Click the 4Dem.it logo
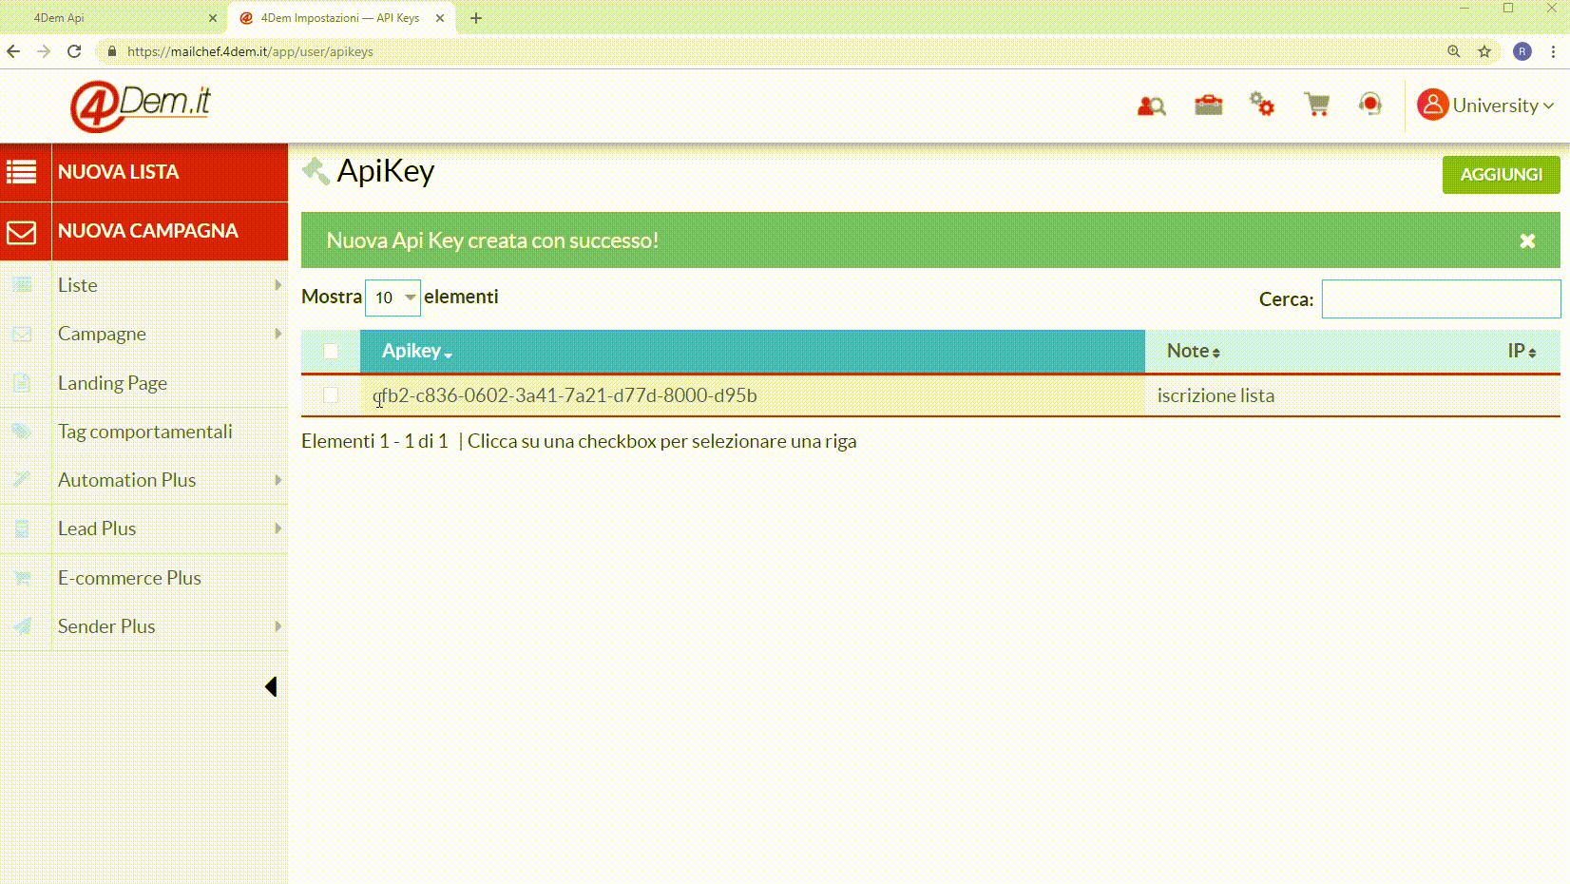The image size is (1570, 884). click(x=141, y=106)
